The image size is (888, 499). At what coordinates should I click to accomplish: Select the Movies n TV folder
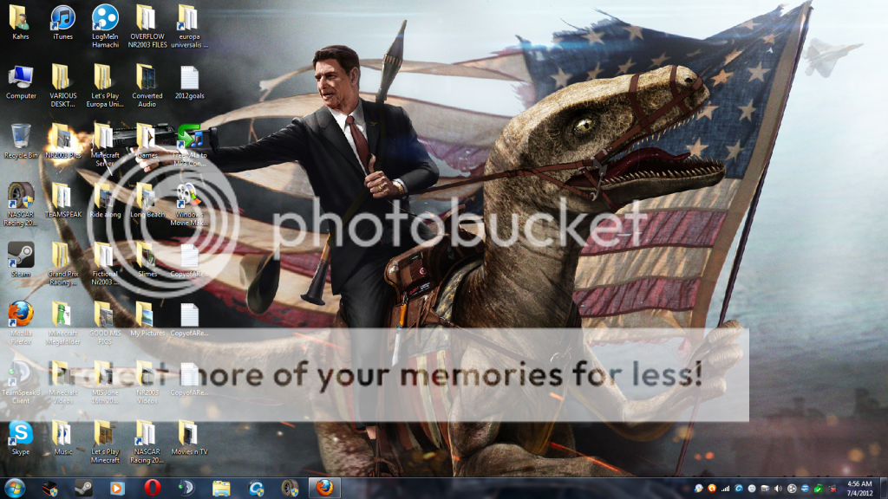point(189,438)
